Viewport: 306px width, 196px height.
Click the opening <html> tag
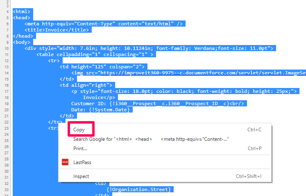pyautogui.click(x=21, y=11)
